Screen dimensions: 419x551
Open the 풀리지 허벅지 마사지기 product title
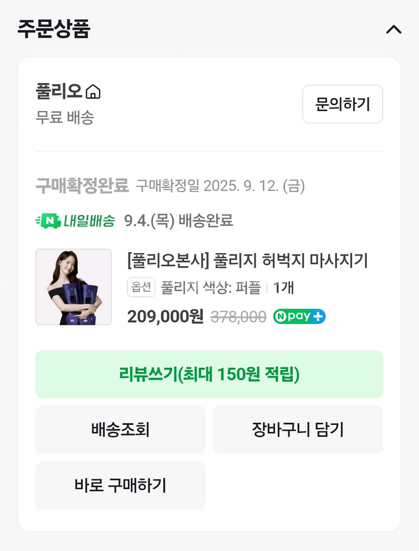[x=247, y=261]
